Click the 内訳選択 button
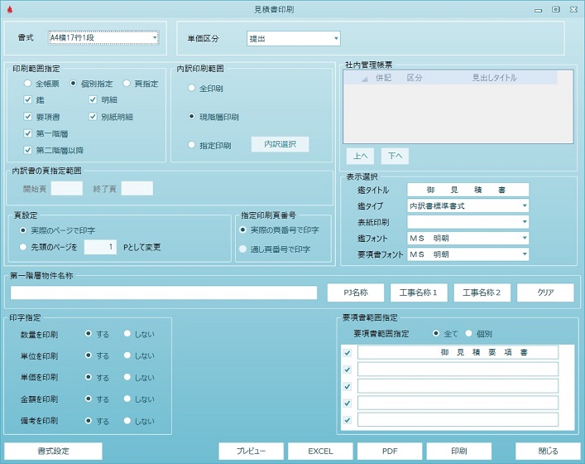585x464 pixels. (280, 144)
